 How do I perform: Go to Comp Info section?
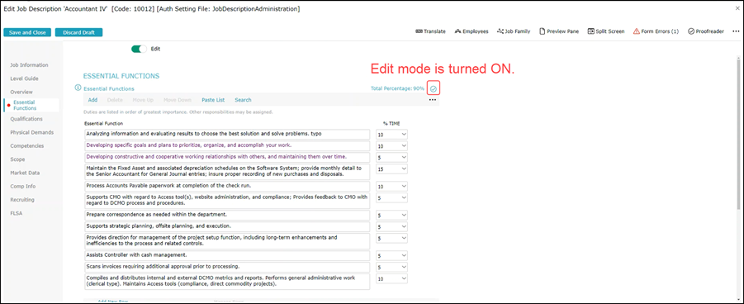click(23, 186)
